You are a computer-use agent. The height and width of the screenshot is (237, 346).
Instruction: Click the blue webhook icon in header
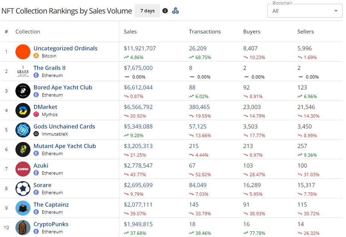coord(175,11)
